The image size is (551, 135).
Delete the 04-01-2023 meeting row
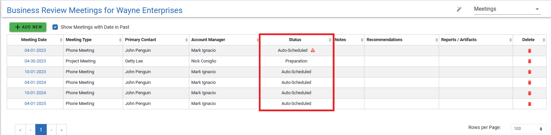(x=529, y=51)
